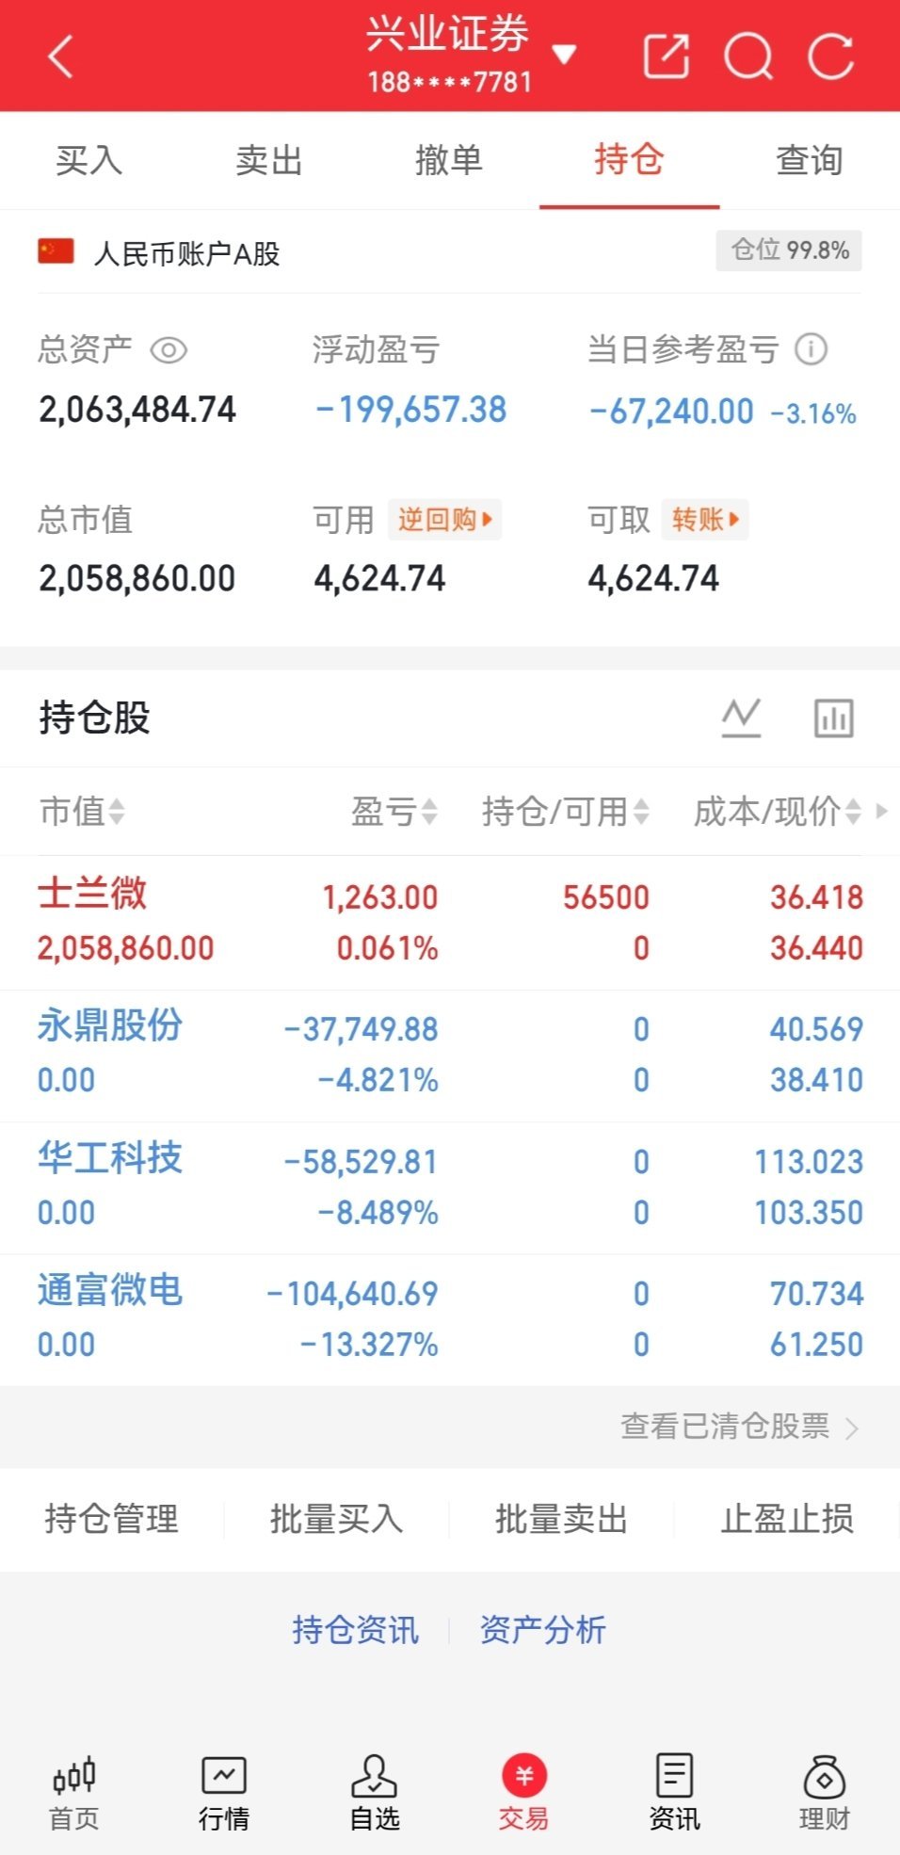This screenshot has width=900, height=1855.
Task: Tap the info icon next to 当日参考盈亏
Action: (x=811, y=349)
